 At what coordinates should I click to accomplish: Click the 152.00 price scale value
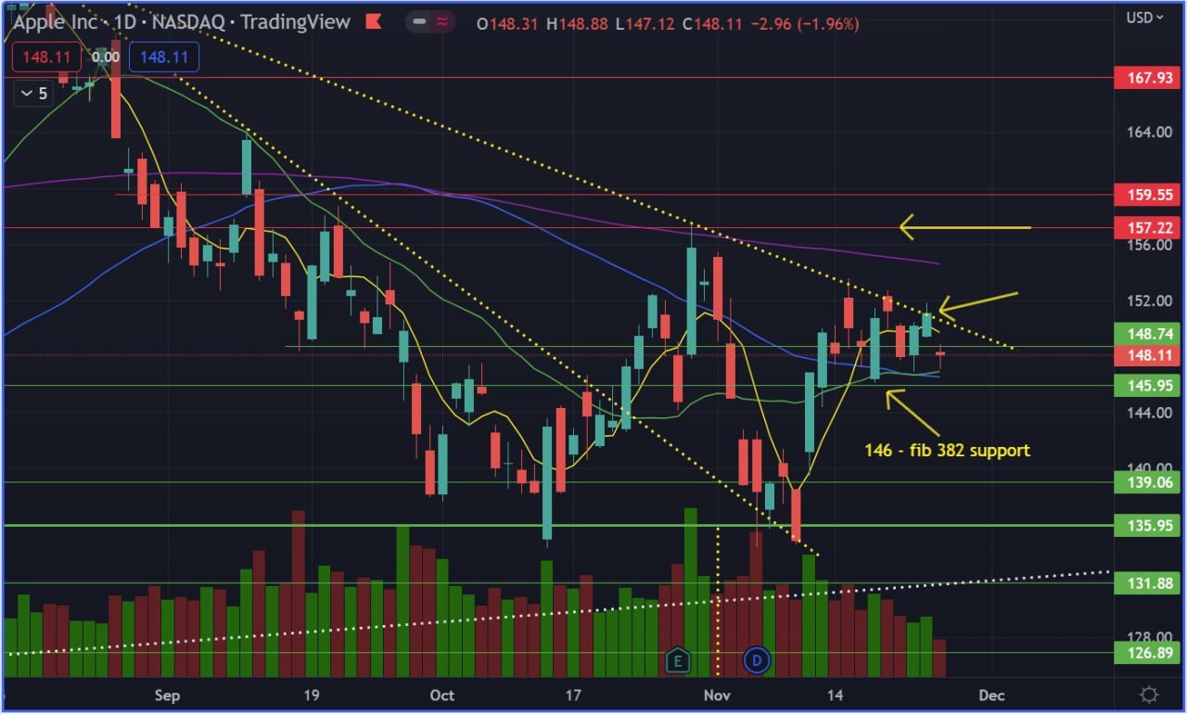(x=1150, y=300)
